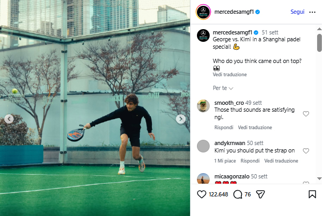Go to next photo with right arrow

point(181,119)
